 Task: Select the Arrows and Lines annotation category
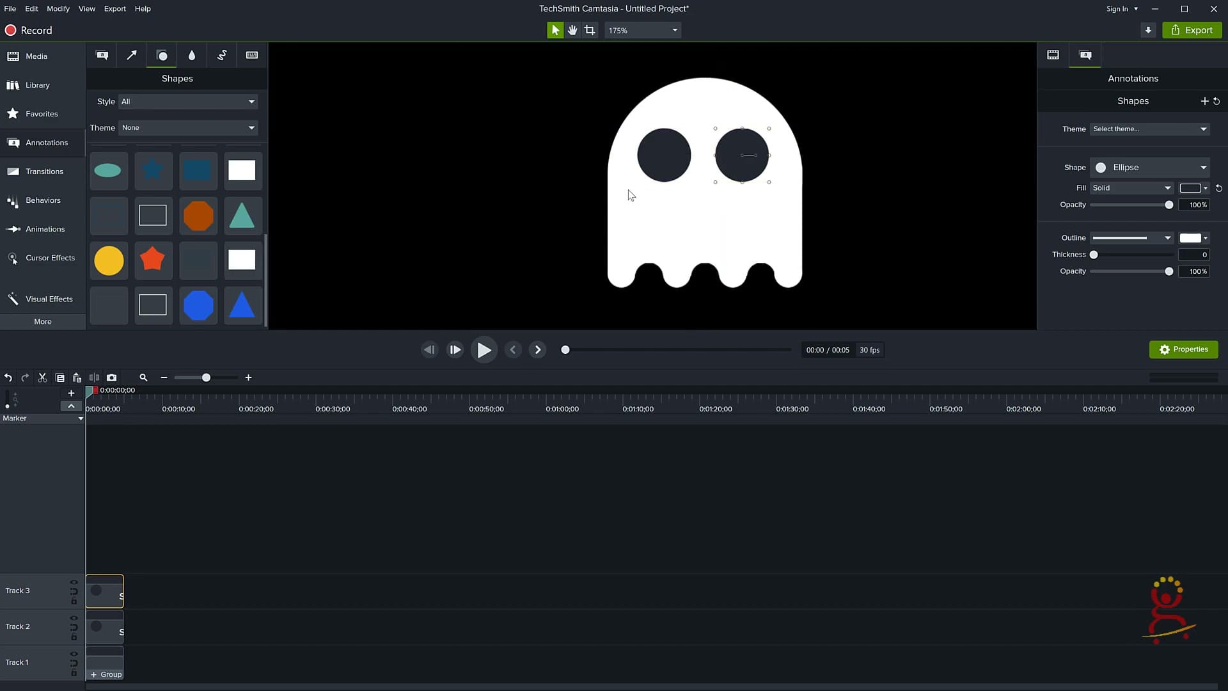point(132,55)
